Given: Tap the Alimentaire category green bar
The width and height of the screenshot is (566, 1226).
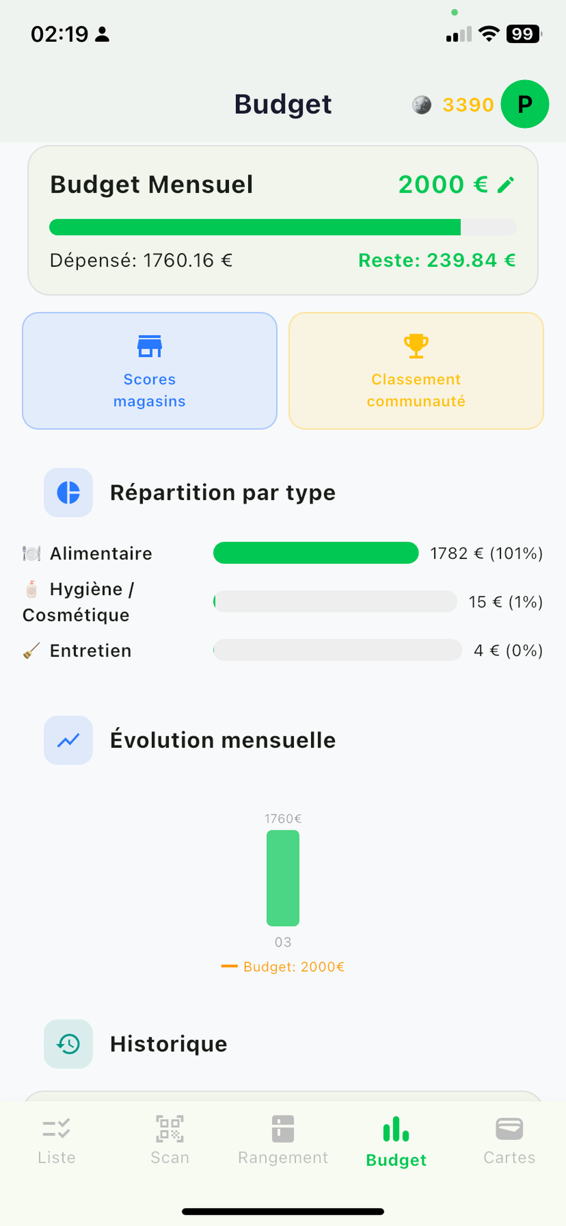Looking at the screenshot, I should tap(316, 553).
